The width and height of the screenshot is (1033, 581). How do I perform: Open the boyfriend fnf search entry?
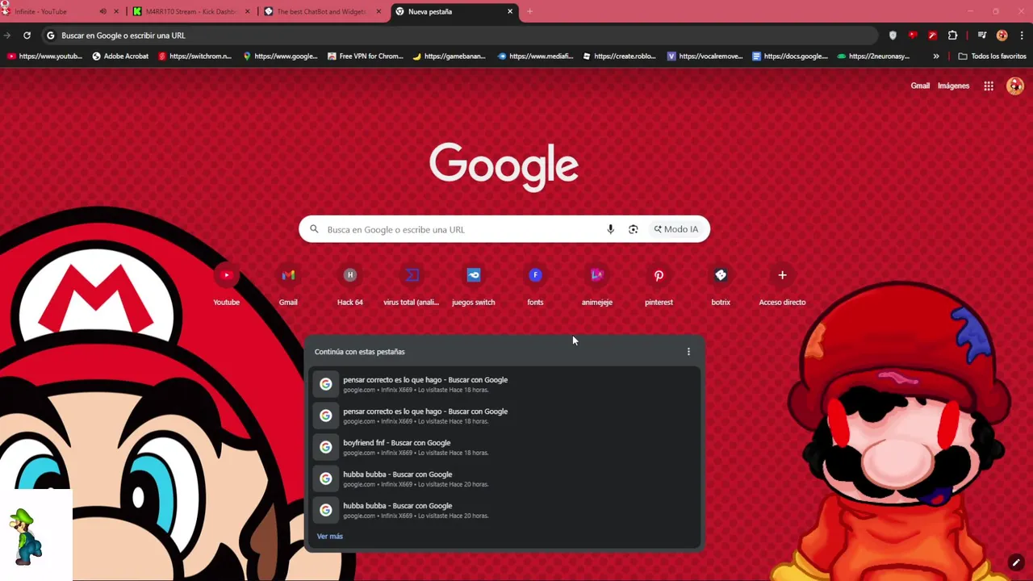(x=504, y=447)
